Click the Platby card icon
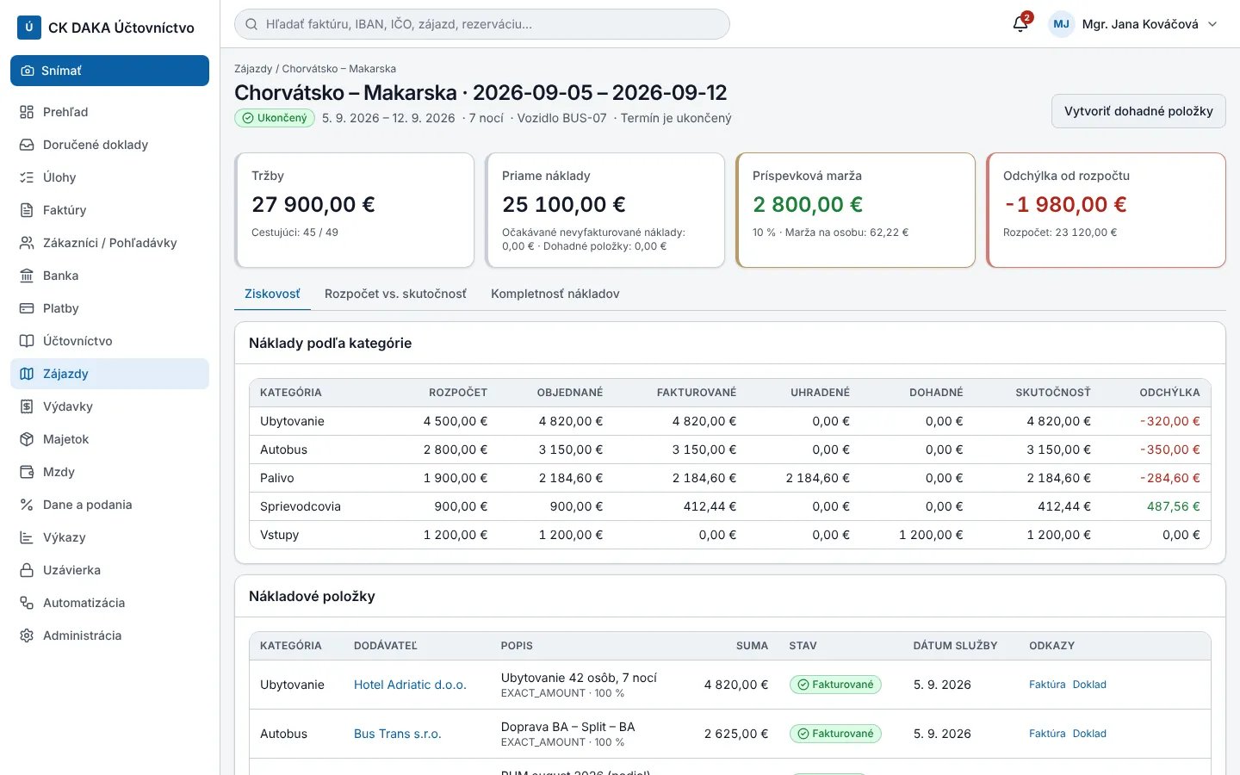The width and height of the screenshot is (1240, 775). (27, 308)
